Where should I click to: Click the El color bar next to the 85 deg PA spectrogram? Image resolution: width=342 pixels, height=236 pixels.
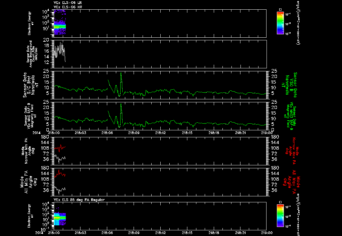[280, 216]
